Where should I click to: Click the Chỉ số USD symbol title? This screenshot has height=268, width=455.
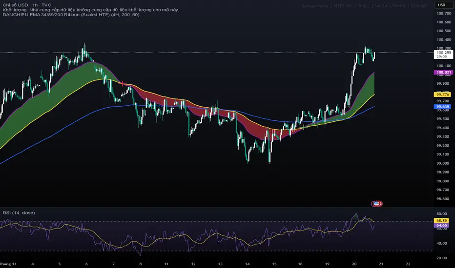14,4
